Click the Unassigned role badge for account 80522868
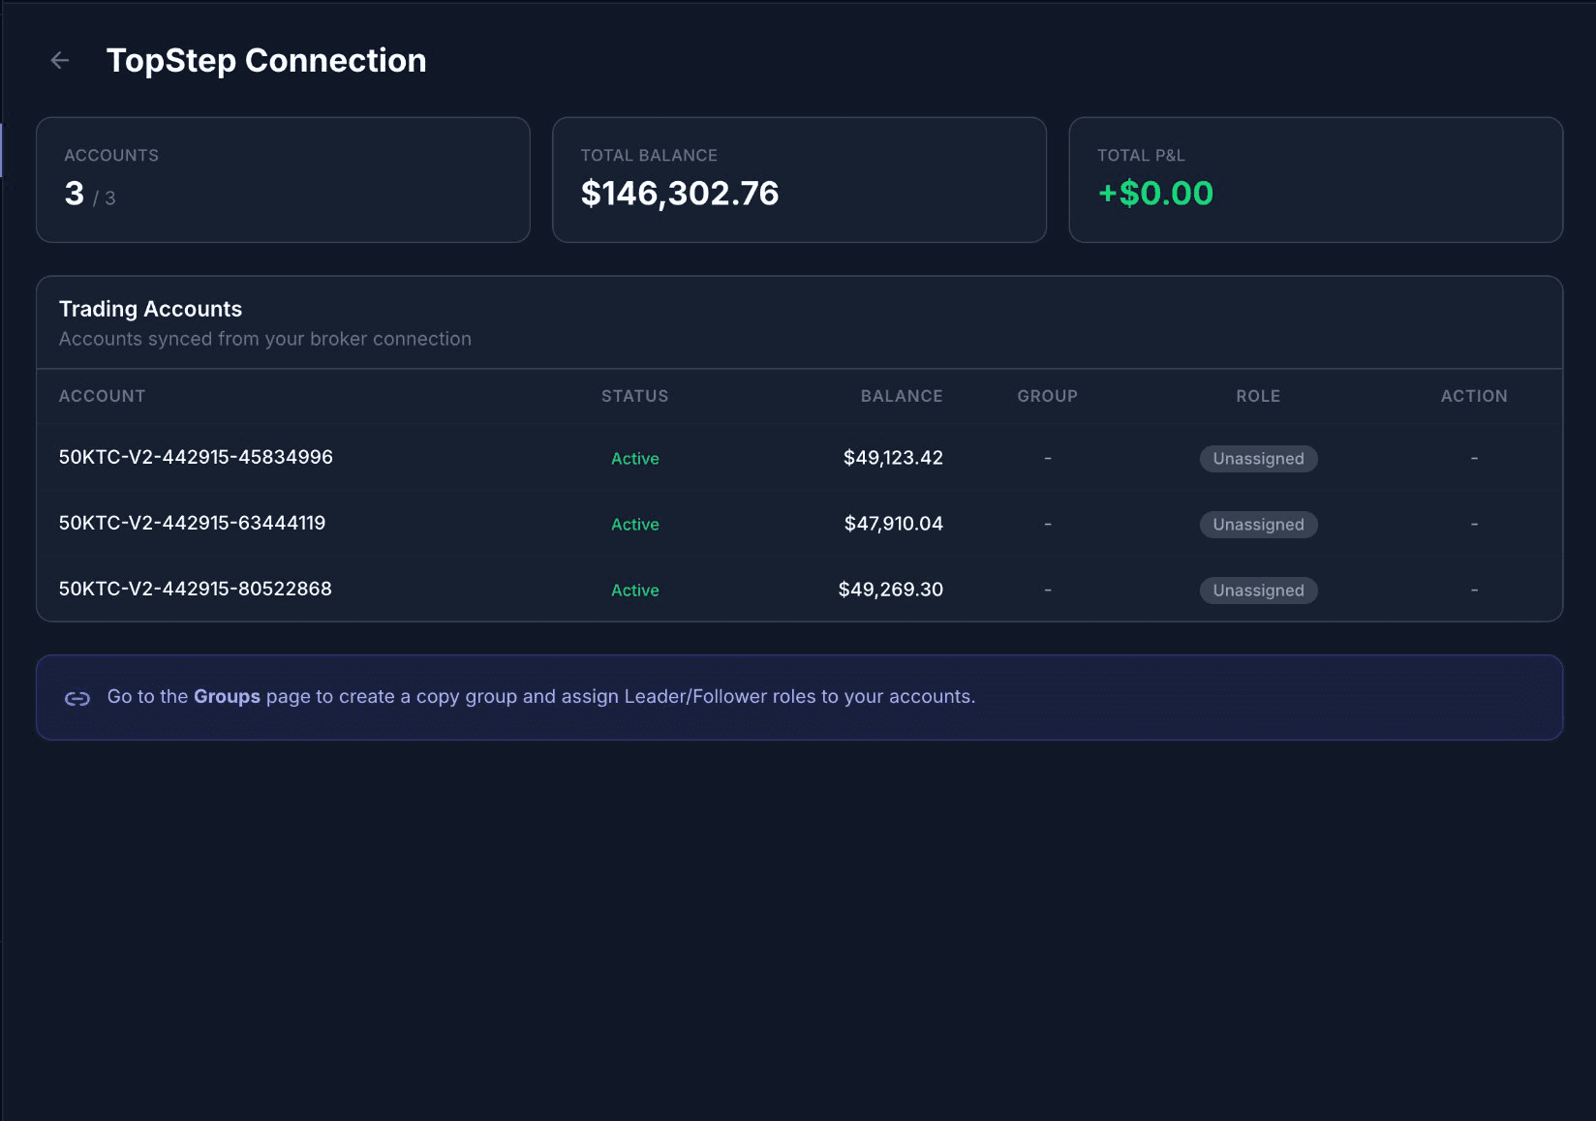Screen dimensions: 1596x1121 point(1258,590)
